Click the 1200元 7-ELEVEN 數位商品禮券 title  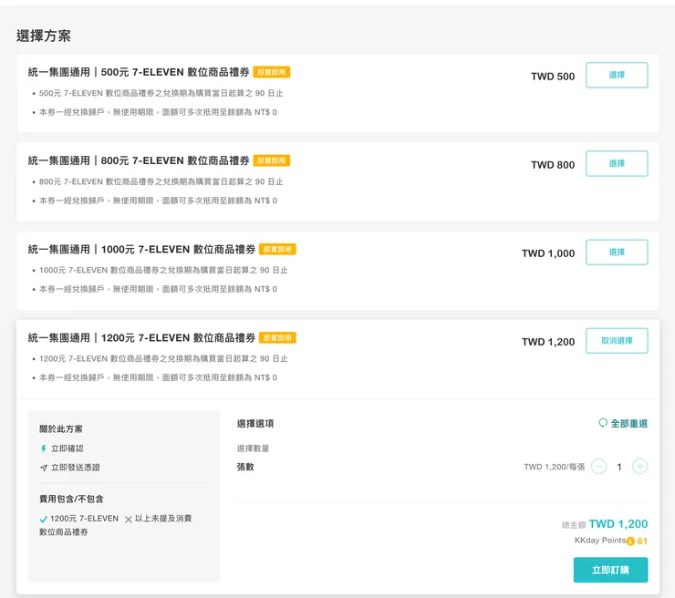point(141,337)
